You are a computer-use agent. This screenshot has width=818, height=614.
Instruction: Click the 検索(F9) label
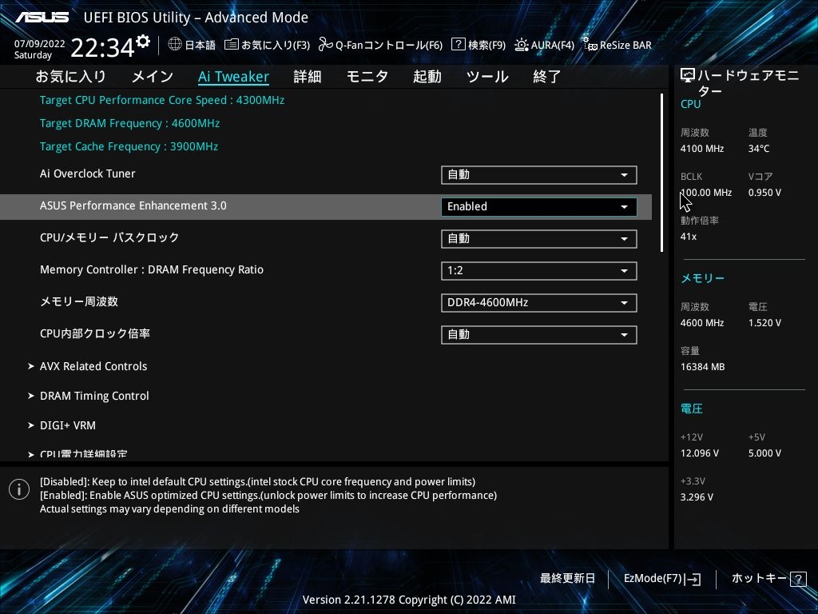click(486, 45)
